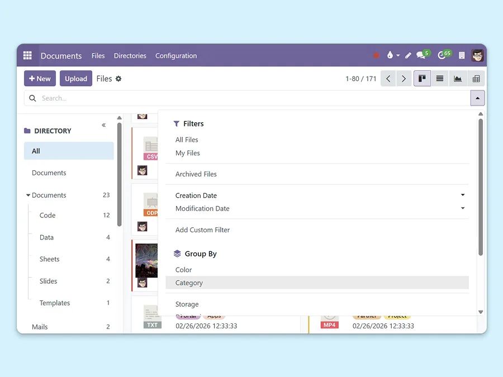
Task: Click the Upload button
Action: click(x=75, y=78)
